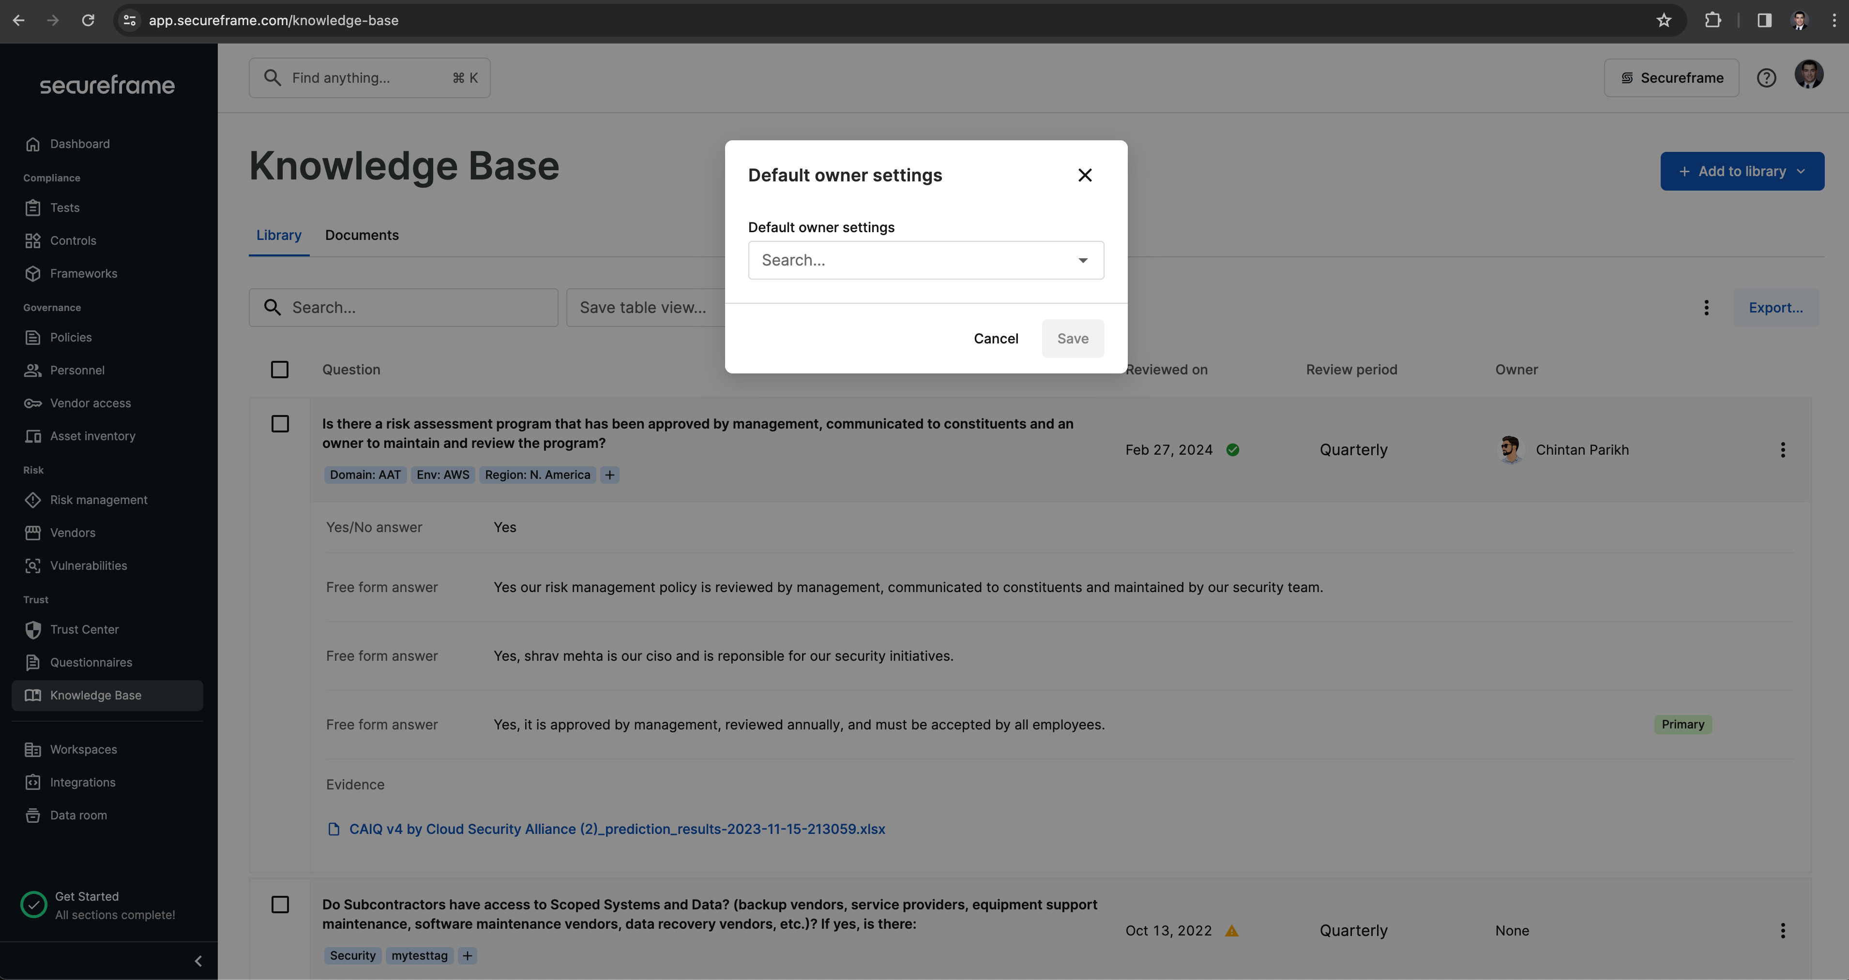Open the browser side panel icon
The width and height of the screenshot is (1849, 980).
(x=1764, y=21)
